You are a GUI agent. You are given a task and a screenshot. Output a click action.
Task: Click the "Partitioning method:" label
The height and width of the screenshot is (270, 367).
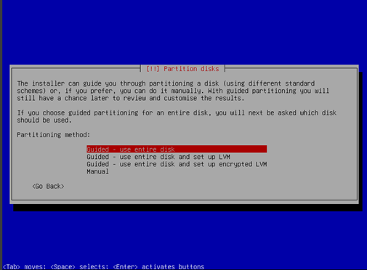click(53, 135)
